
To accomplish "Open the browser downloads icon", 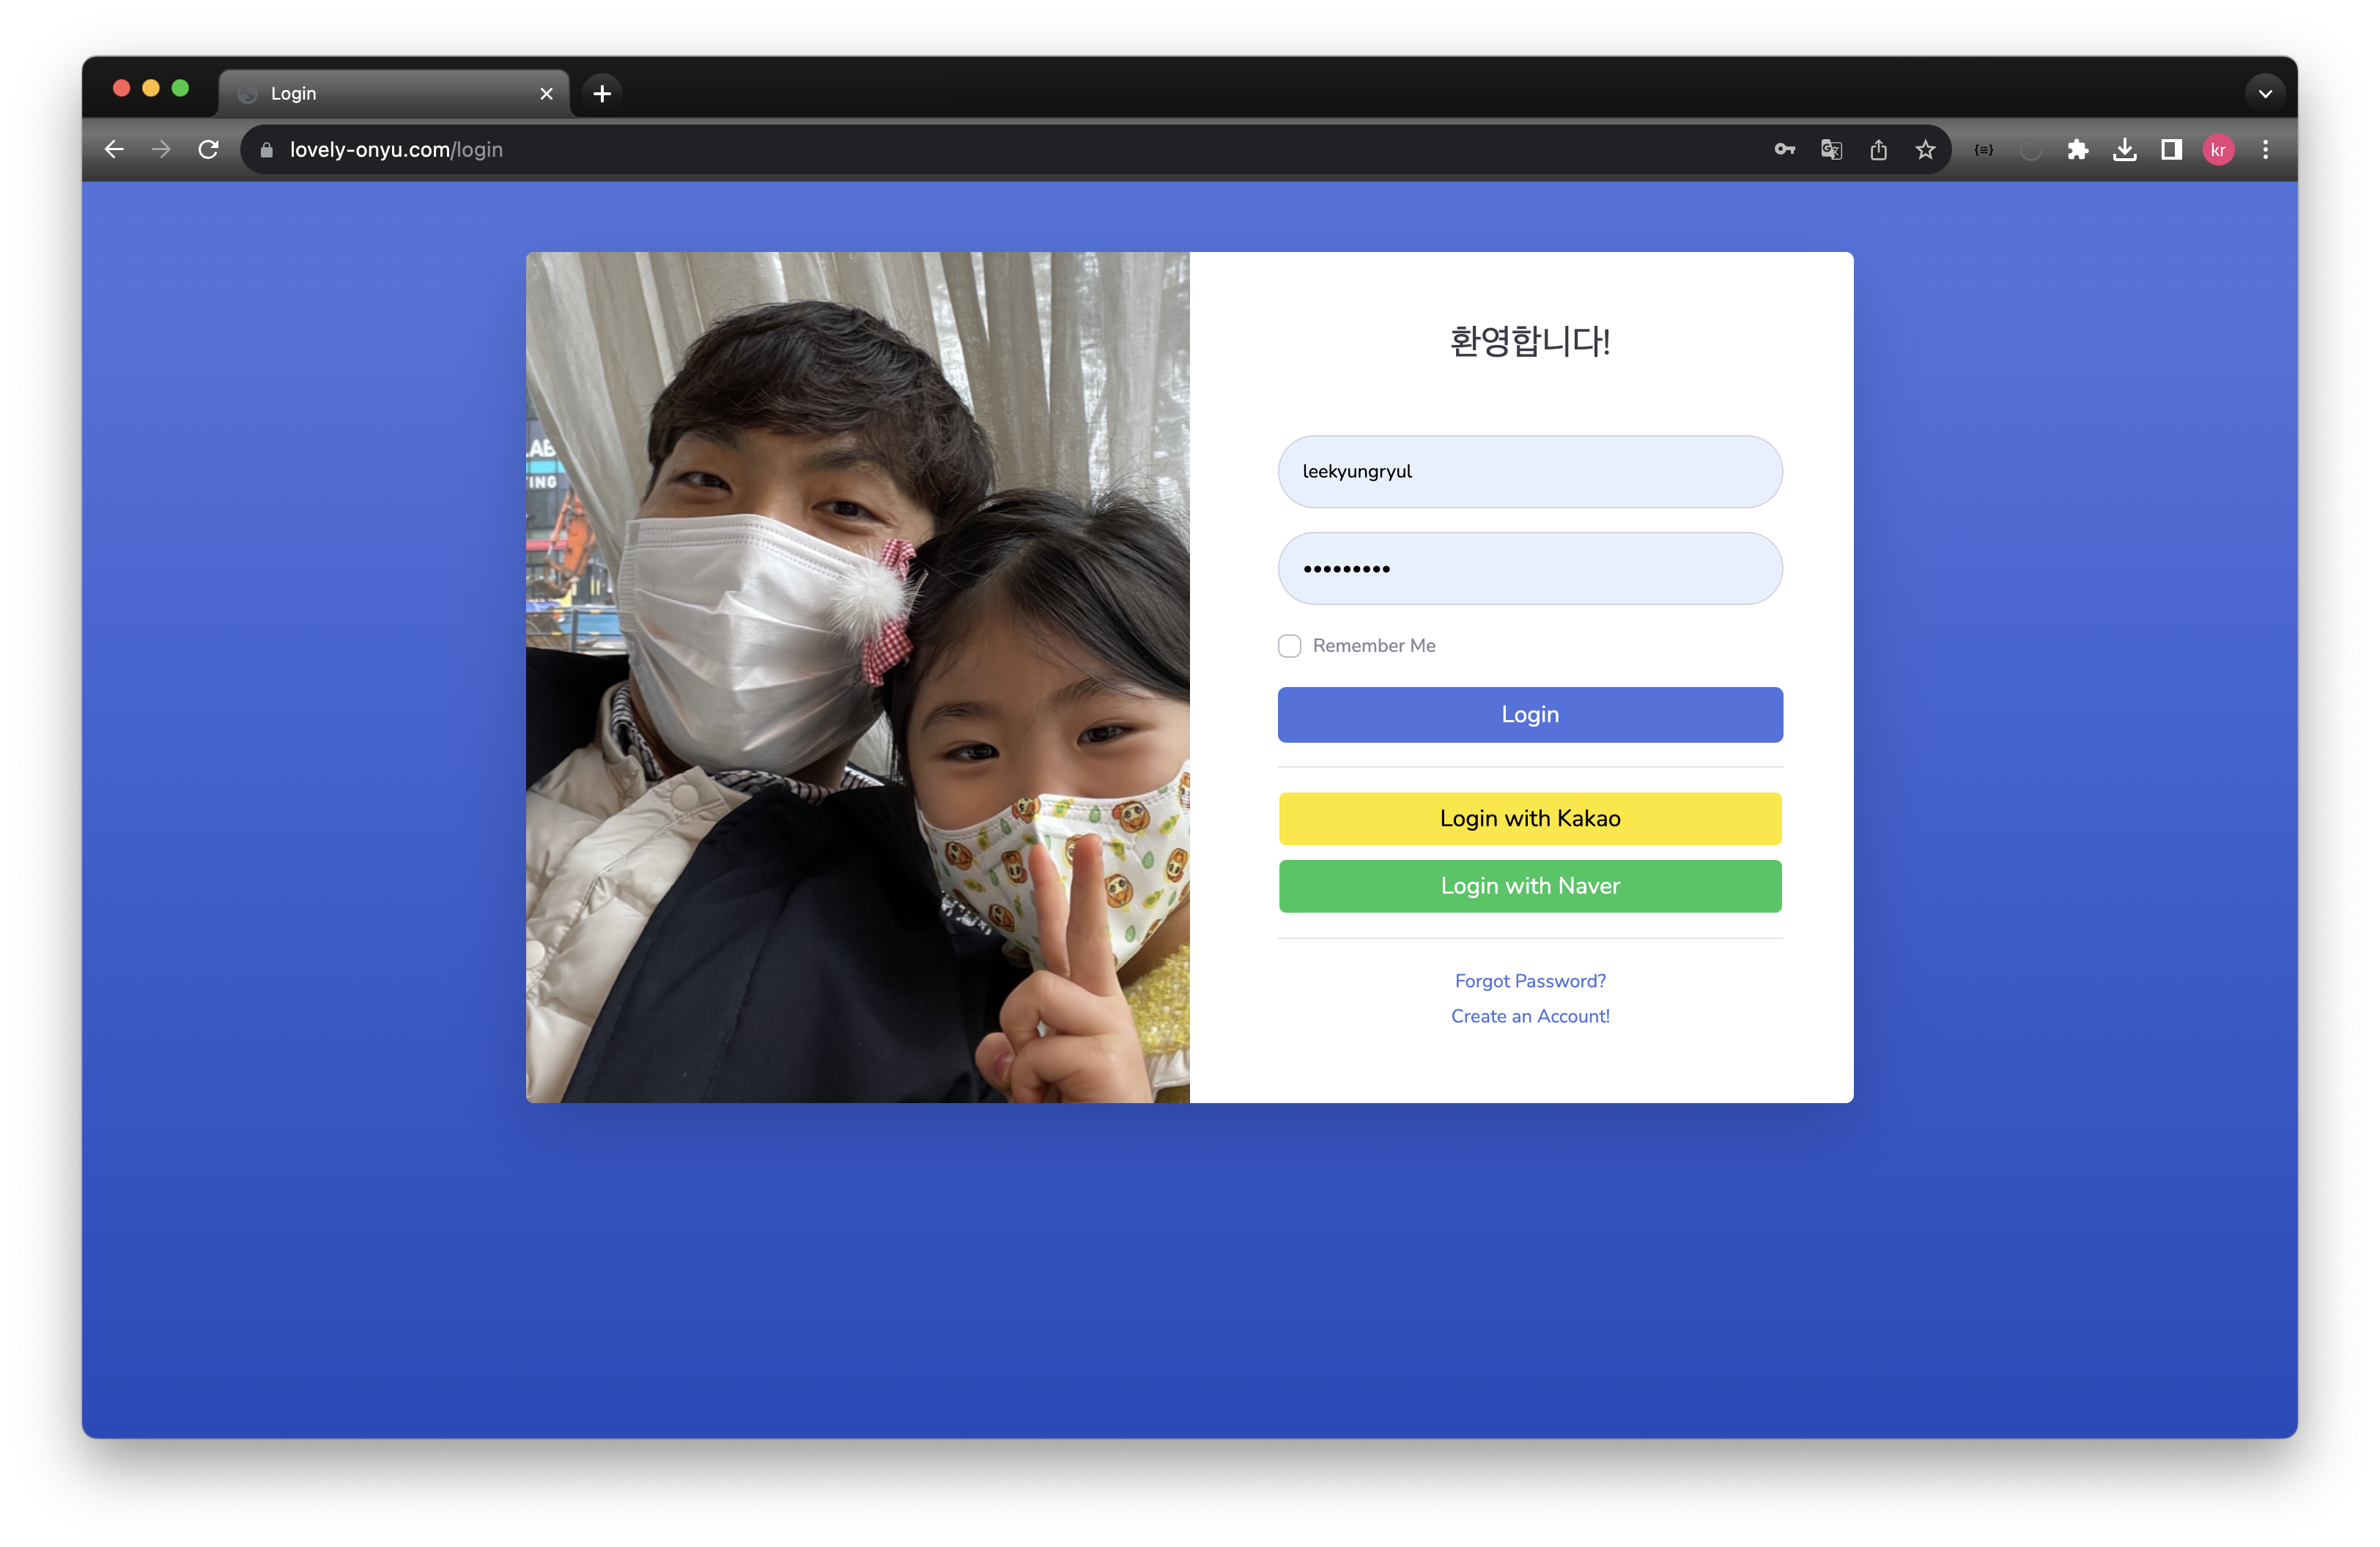I will (2124, 150).
